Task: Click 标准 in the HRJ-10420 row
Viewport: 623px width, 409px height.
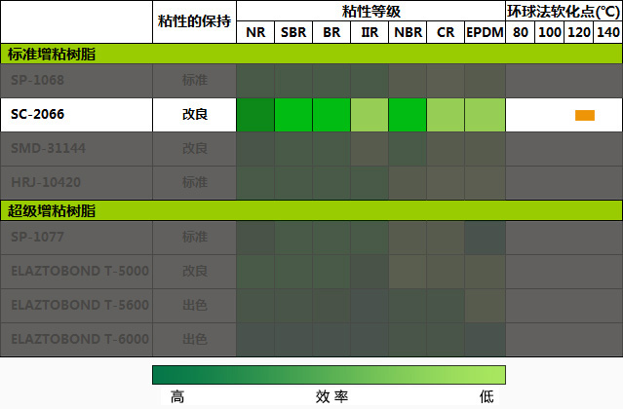Action: point(195,182)
